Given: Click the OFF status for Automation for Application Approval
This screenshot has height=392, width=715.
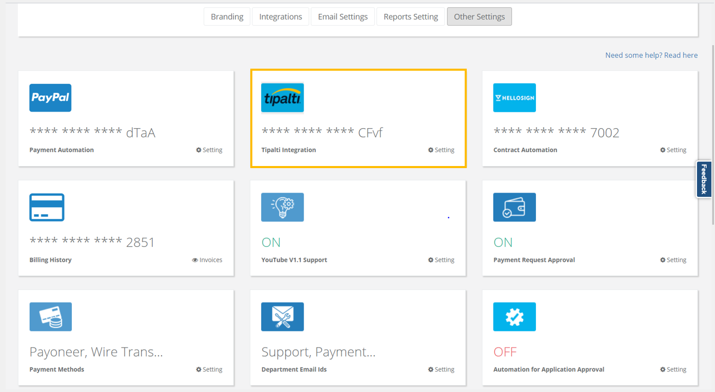Looking at the screenshot, I should pyautogui.click(x=505, y=352).
